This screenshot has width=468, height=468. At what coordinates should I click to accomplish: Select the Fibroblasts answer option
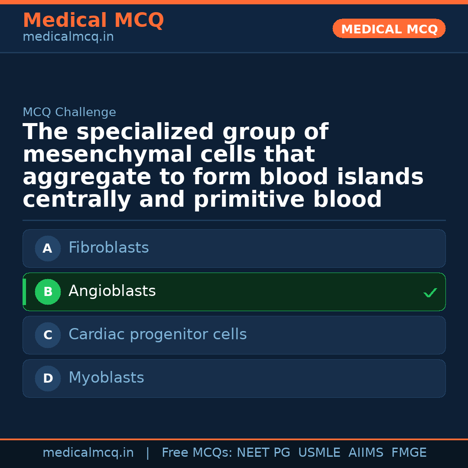pos(234,248)
